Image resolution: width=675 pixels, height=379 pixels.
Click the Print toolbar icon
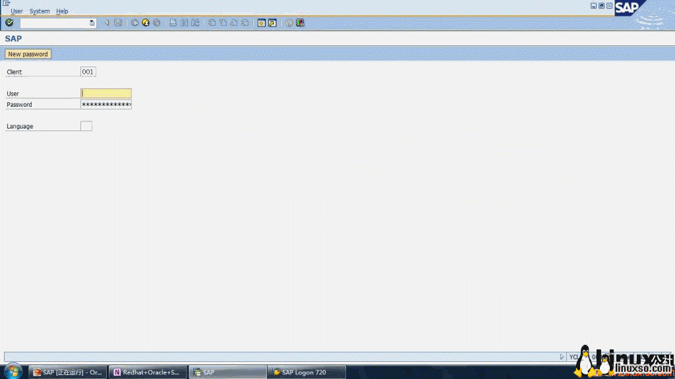pos(173,23)
